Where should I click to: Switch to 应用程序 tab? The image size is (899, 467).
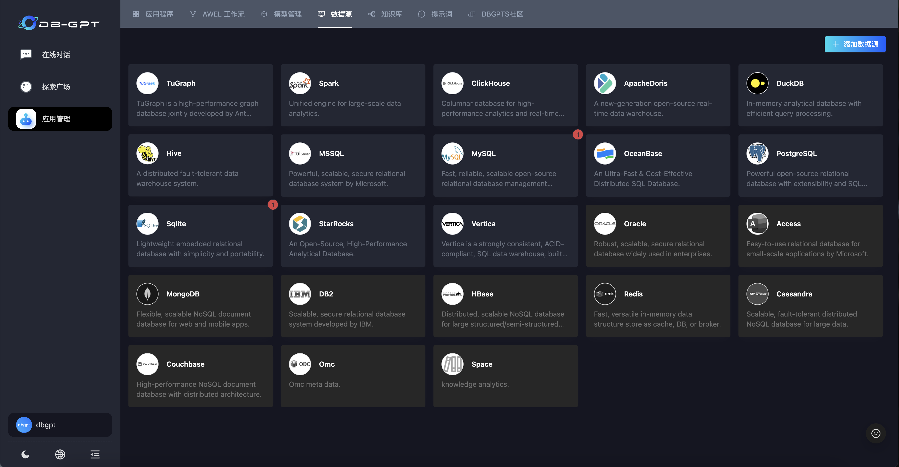[153, 14]
